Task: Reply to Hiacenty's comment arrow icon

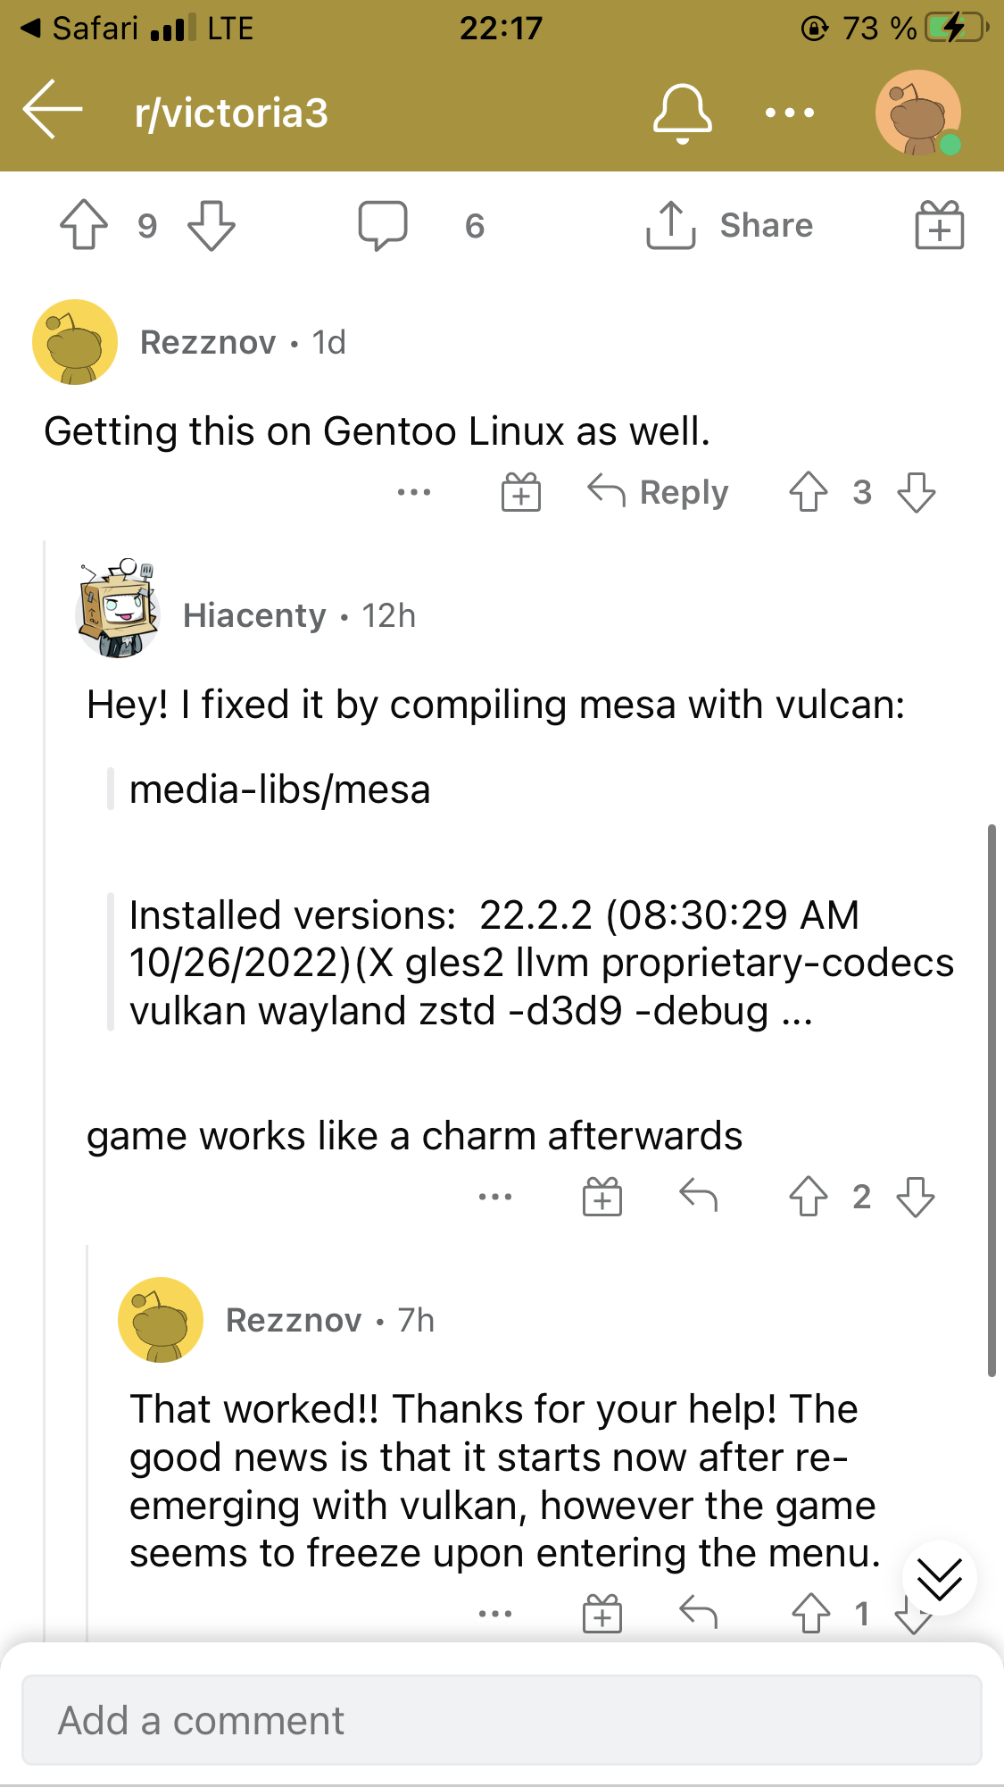Action: coord(698,1196)
